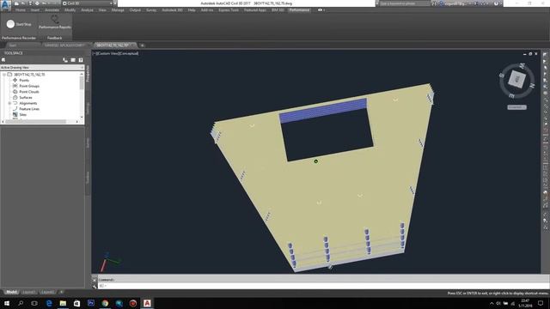
Task: Click the Start/Stop performance recorder button
Action: (19, 24)
